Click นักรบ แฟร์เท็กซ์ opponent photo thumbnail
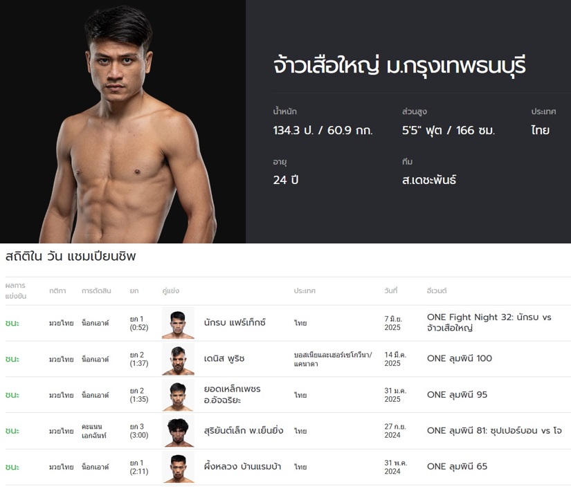This screenshot has height=489, width=571. click(178, 323)
